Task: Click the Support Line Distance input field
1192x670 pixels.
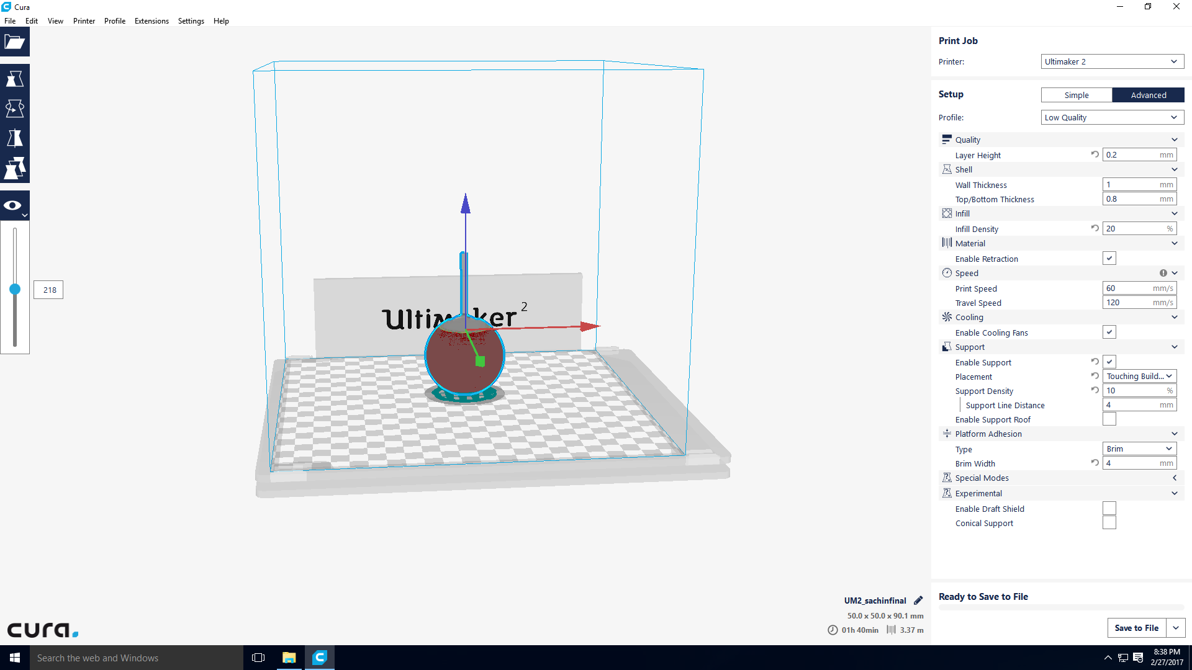Action: click(1140, 404)
